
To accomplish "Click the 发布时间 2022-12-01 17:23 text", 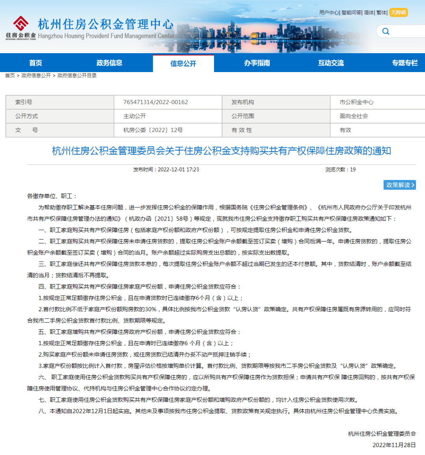I will pyautogui.click(x=166, y=169).
